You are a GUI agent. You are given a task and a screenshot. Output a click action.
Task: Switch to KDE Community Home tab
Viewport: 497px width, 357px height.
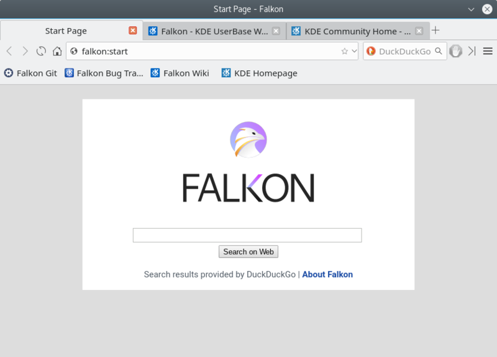[358, 31]
